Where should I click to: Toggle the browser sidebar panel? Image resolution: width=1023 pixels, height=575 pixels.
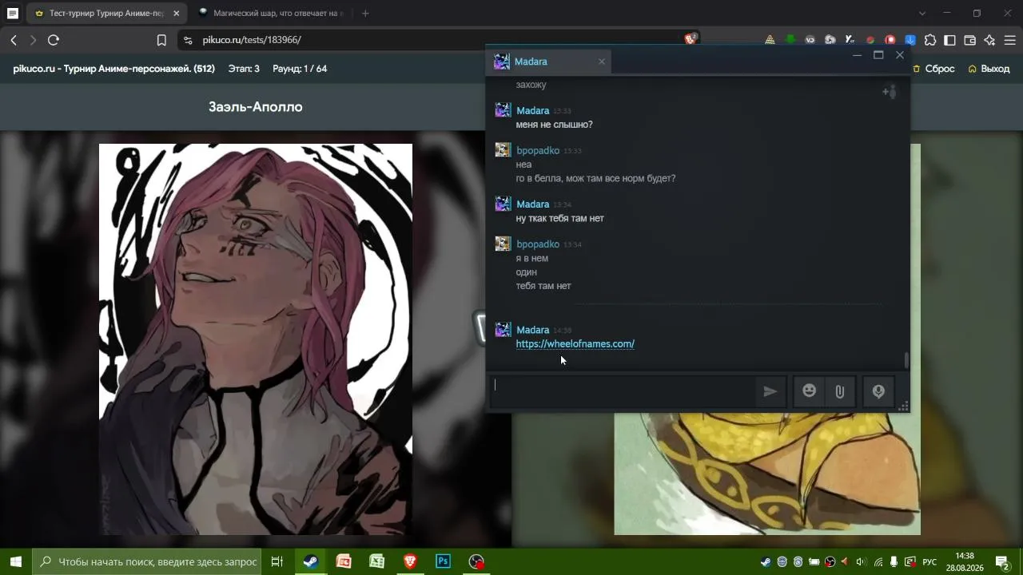click(950, 40)
